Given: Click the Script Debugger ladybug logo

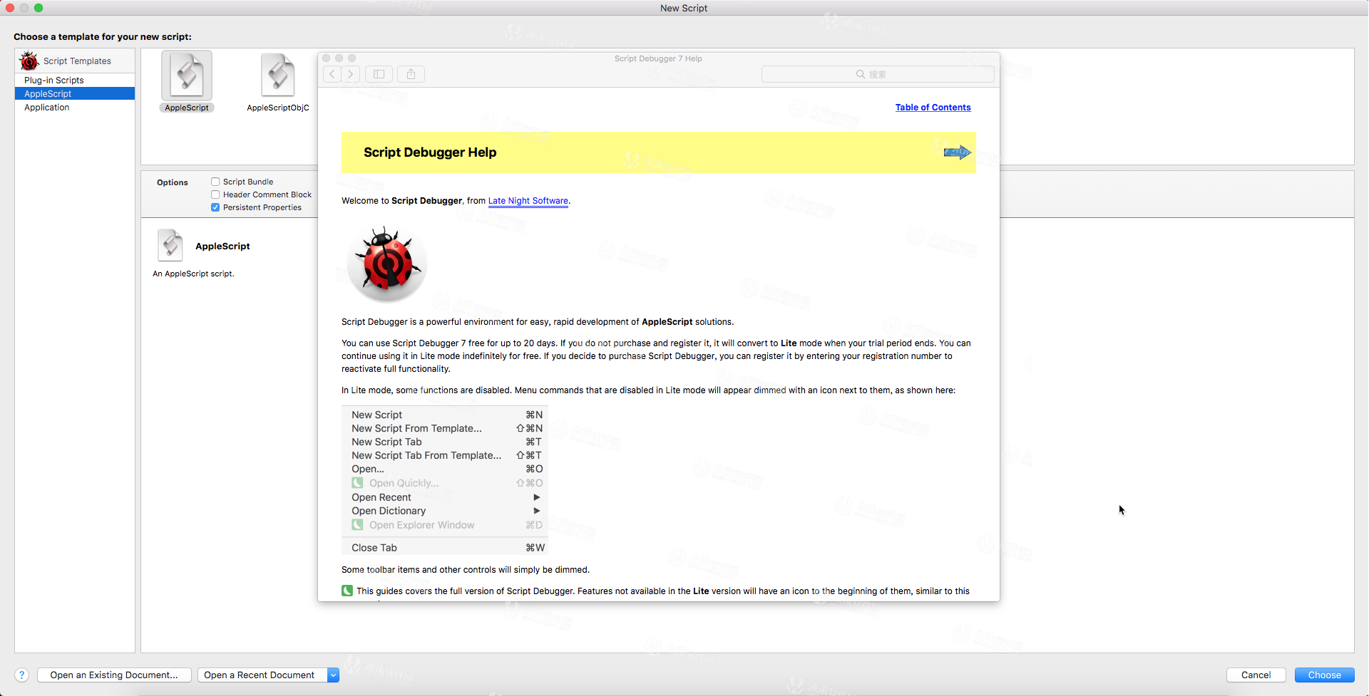Looking at the screenshot, I should [387, 264].
